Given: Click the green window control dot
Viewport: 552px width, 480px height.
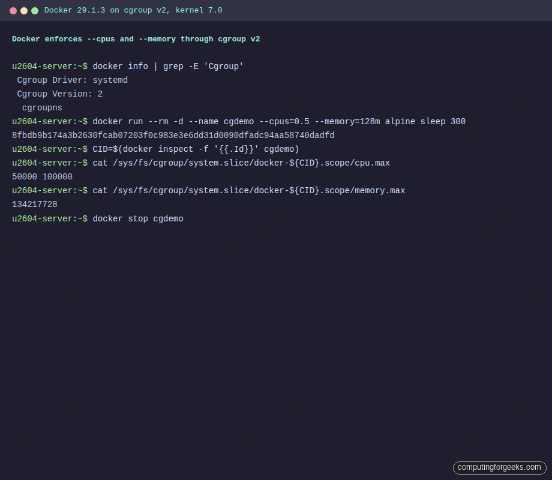Looking at the screenshot, I should 34,10.
